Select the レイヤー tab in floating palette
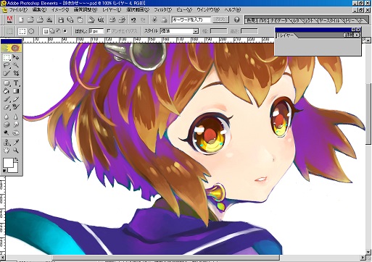 point(287,35)
